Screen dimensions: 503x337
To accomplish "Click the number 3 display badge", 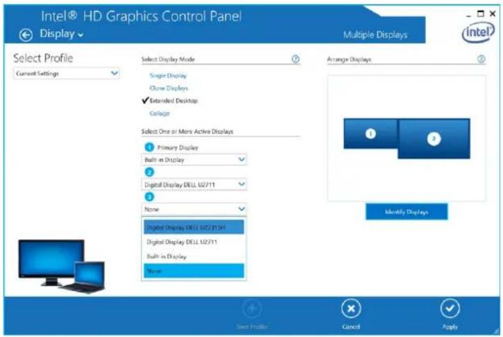I will tap(149, 197).
